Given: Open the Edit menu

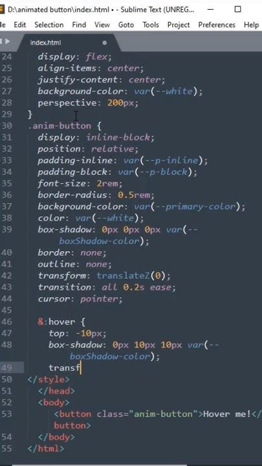Looking at the screenshot, I should 20,25.
